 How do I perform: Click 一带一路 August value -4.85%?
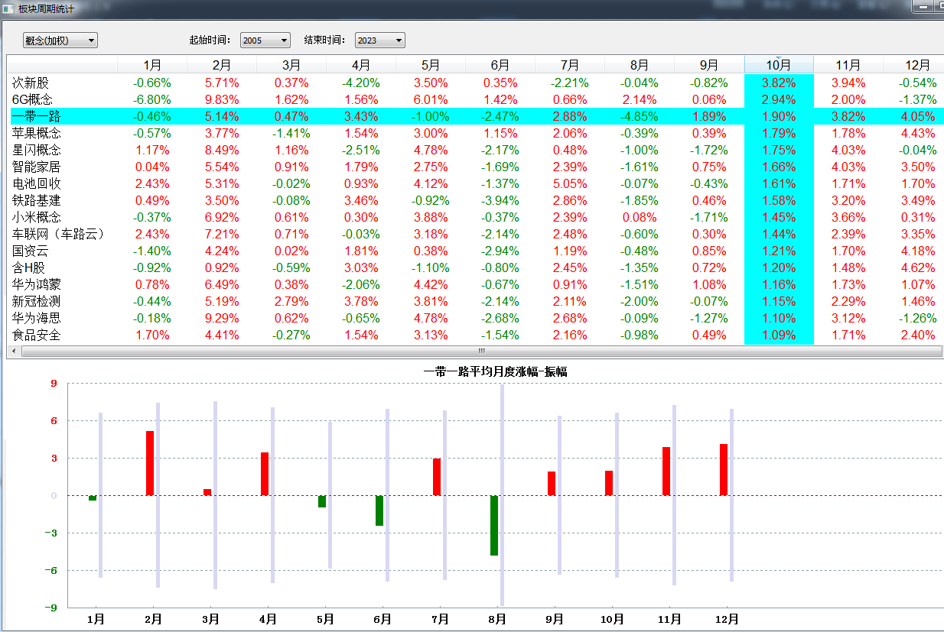[x=640, y=116]
